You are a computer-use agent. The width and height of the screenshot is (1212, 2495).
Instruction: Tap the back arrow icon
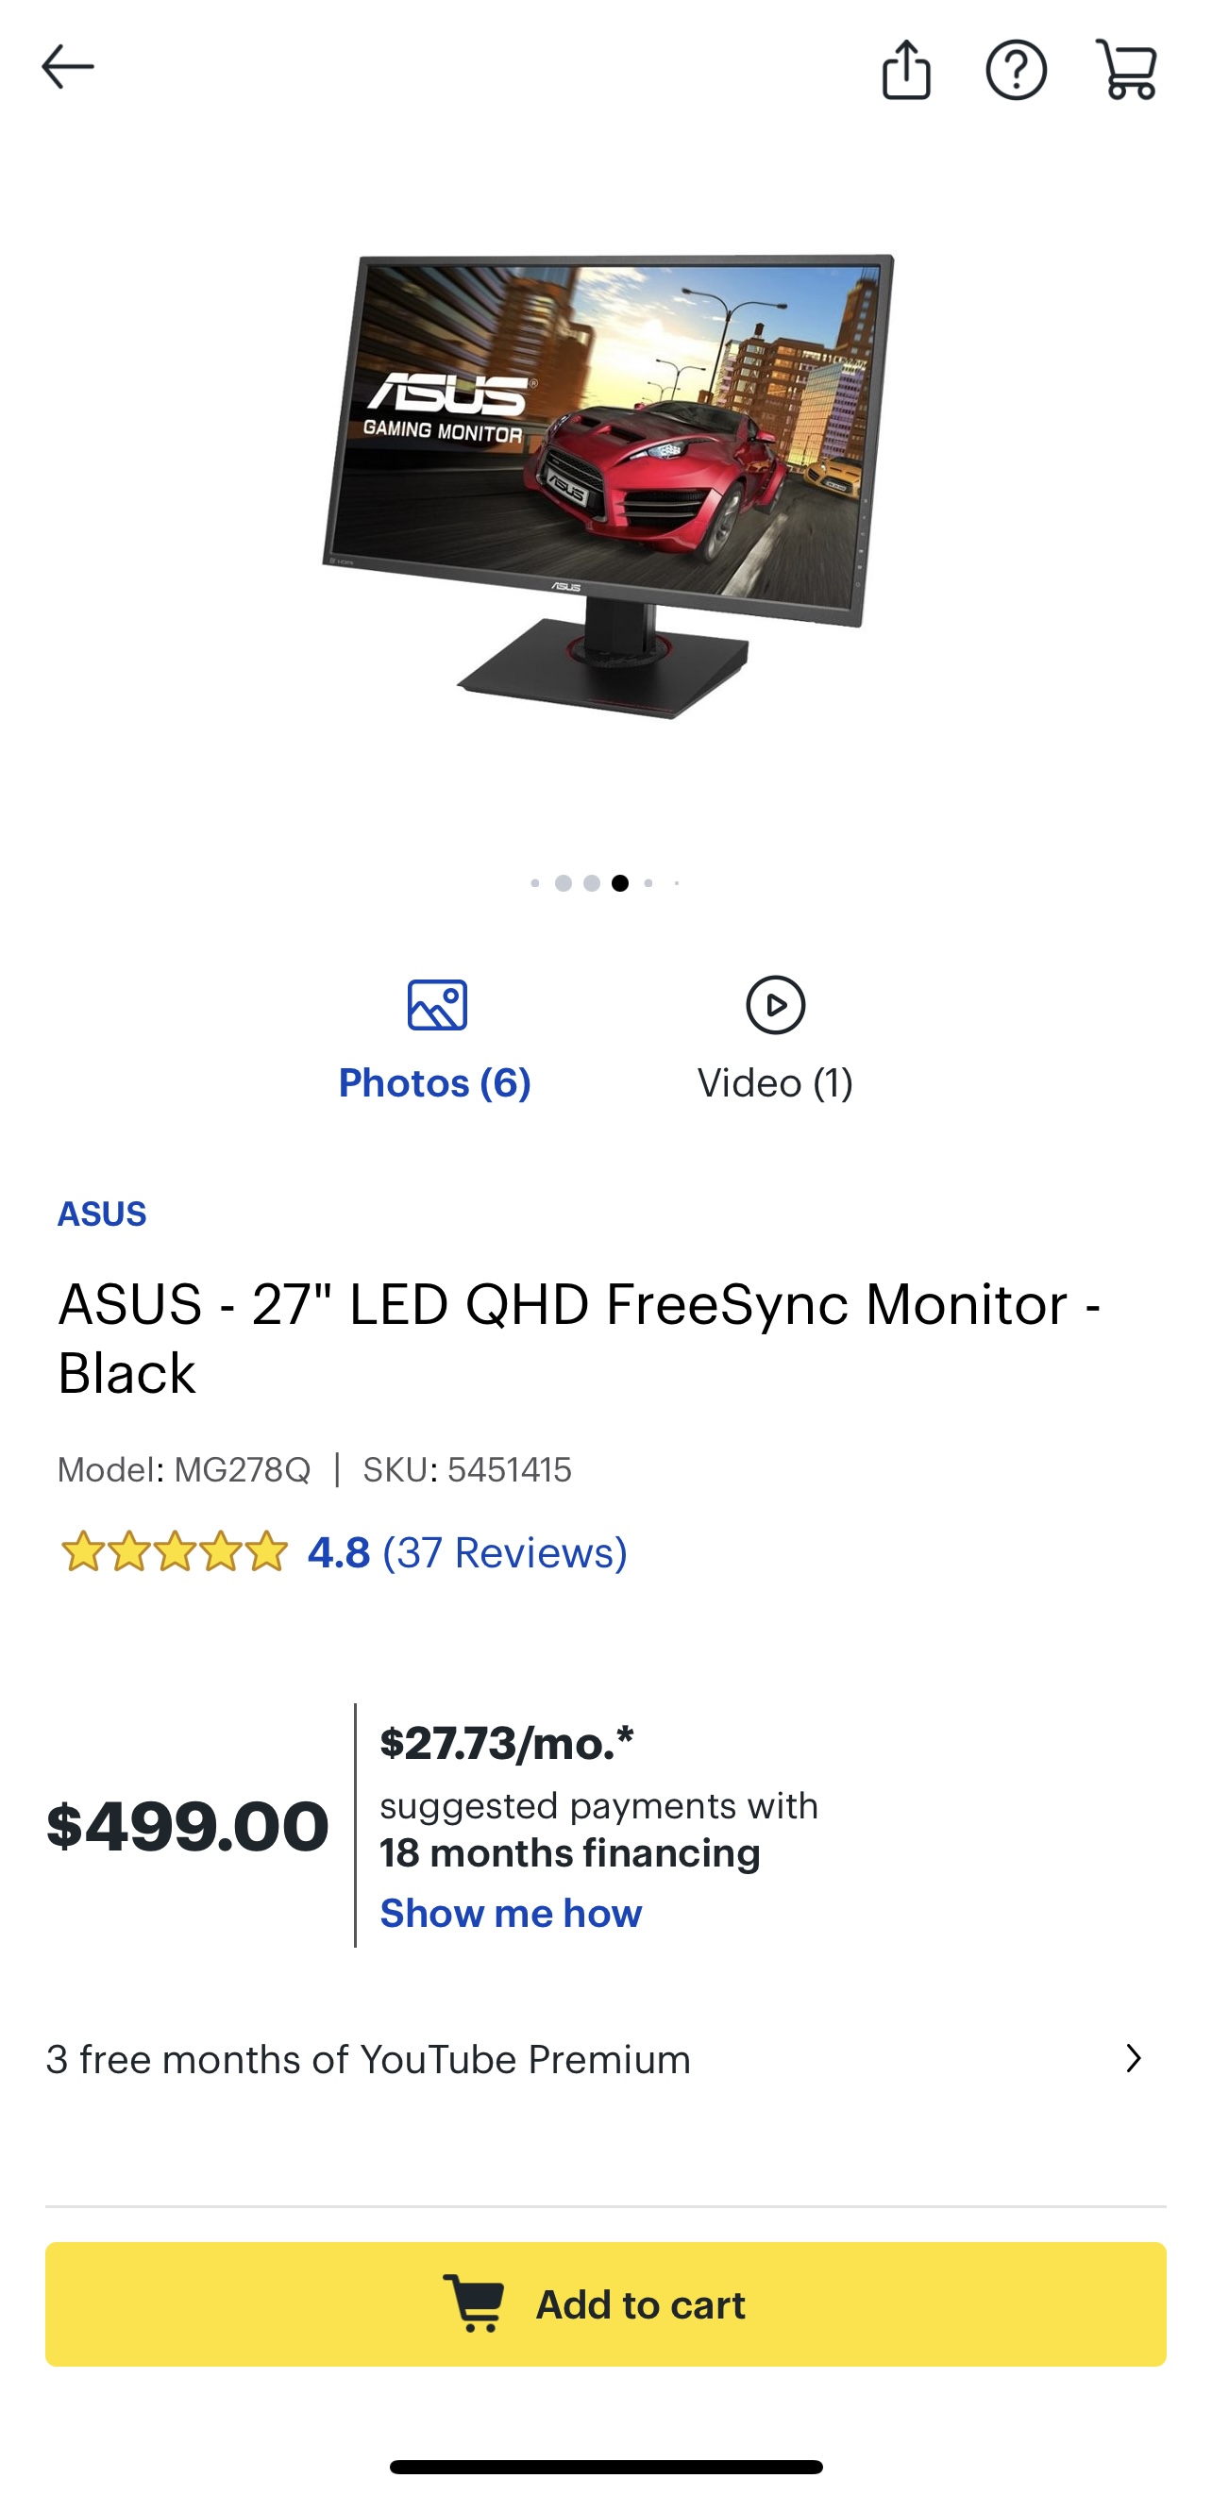click(68, 67)
